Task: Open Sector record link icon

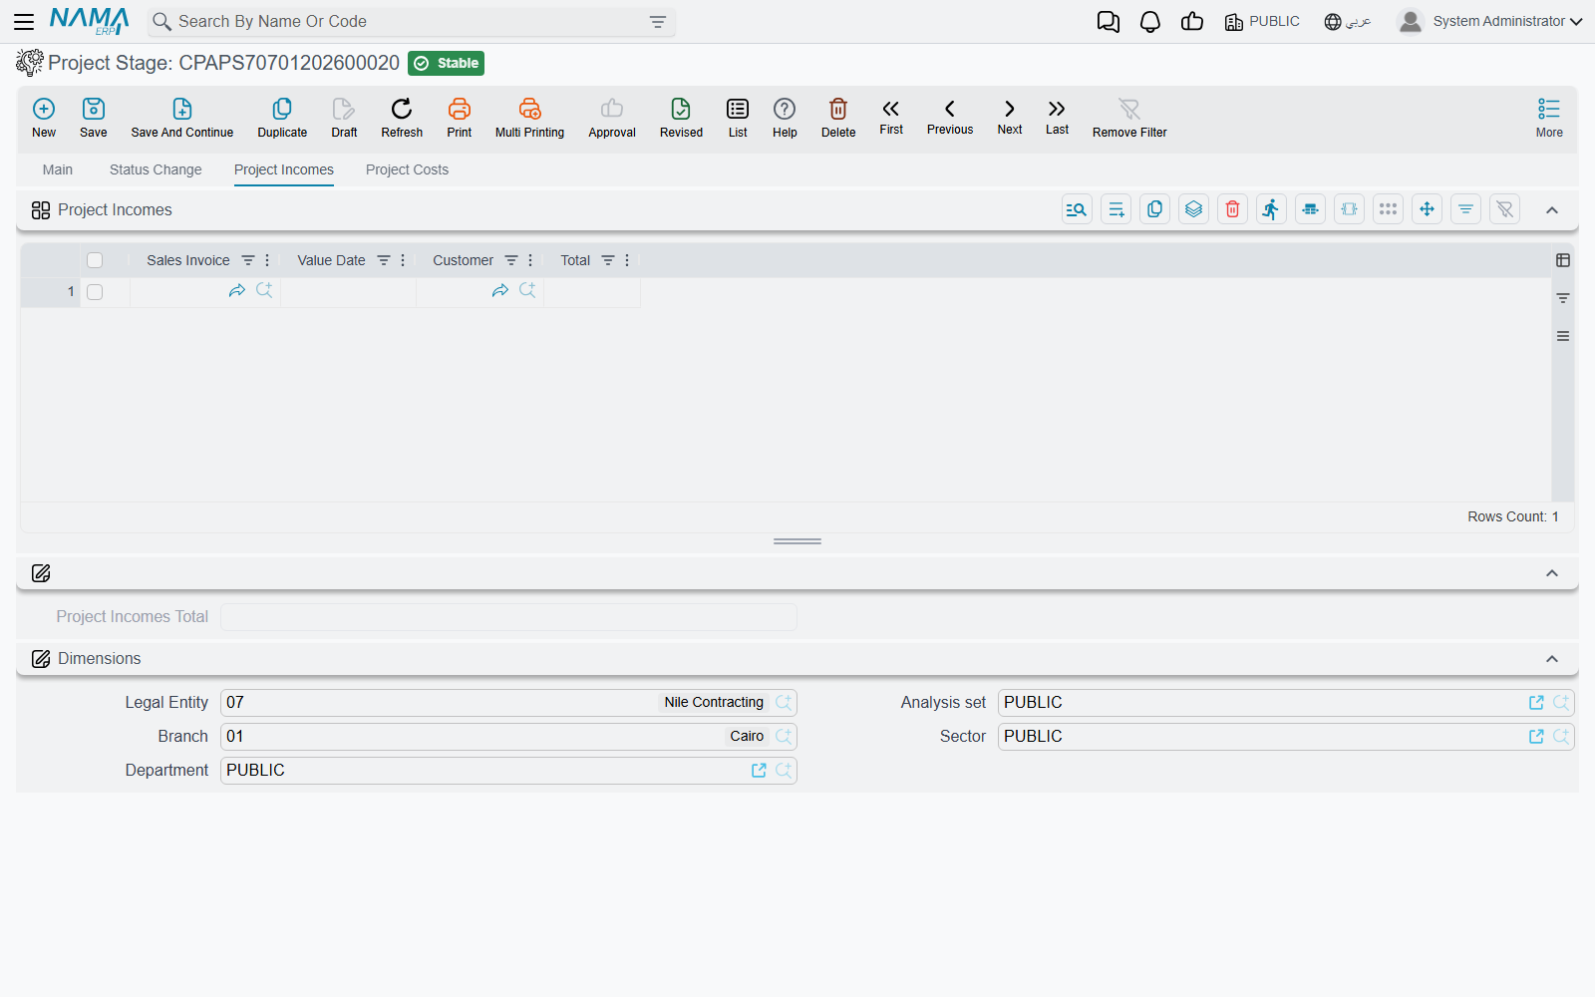Action: (x=1536, y=737)
